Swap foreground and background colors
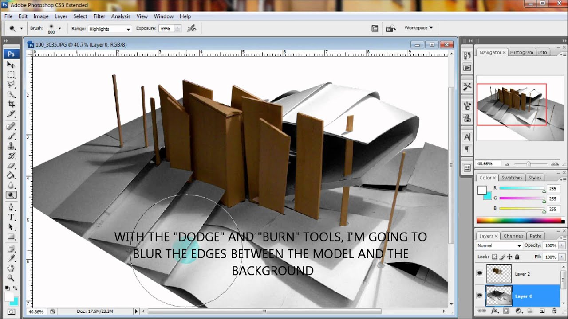 pyautogui.click(x=16, y=288)
